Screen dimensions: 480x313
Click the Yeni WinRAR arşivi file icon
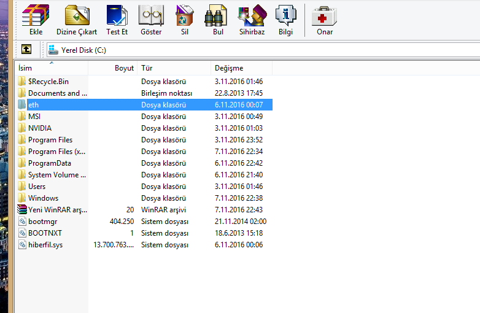[x=22, y=209]
